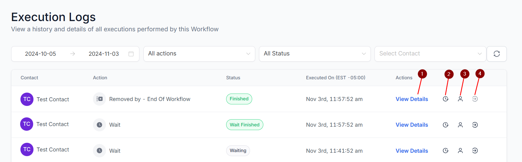Click the Wait Finished status badge

(x=244, y=125)
